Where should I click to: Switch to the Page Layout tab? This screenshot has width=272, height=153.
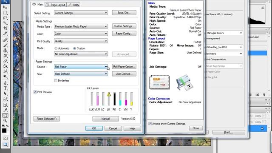(56, 5)
